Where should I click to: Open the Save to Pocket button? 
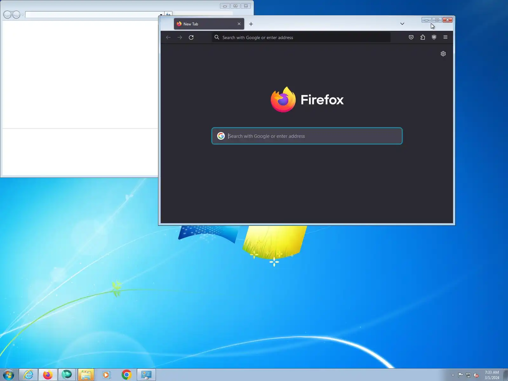tap(411, 37)
